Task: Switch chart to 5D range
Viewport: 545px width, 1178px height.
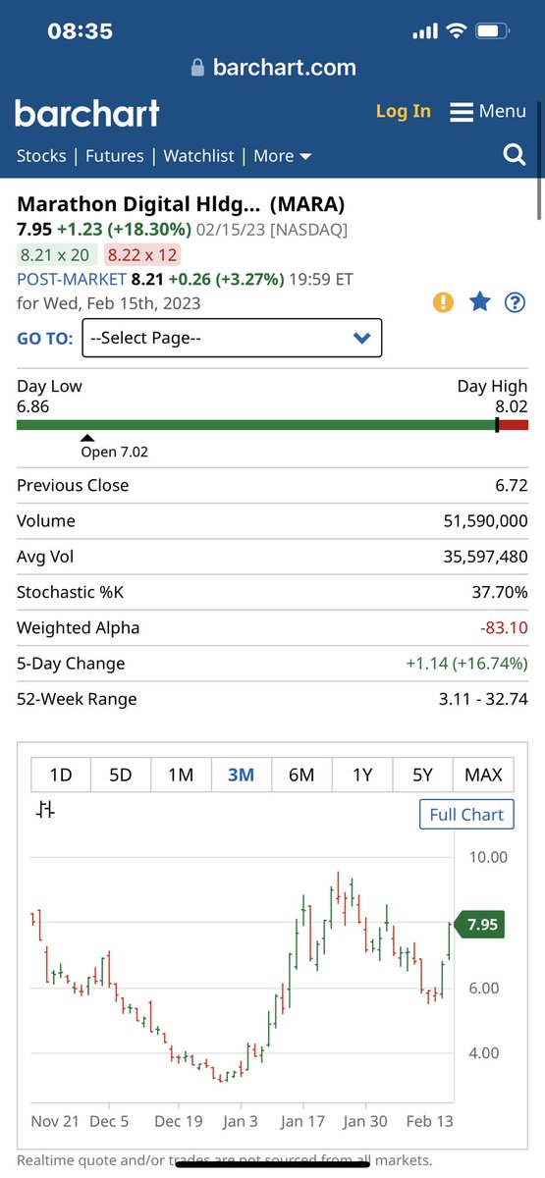Action: point(121,775)
